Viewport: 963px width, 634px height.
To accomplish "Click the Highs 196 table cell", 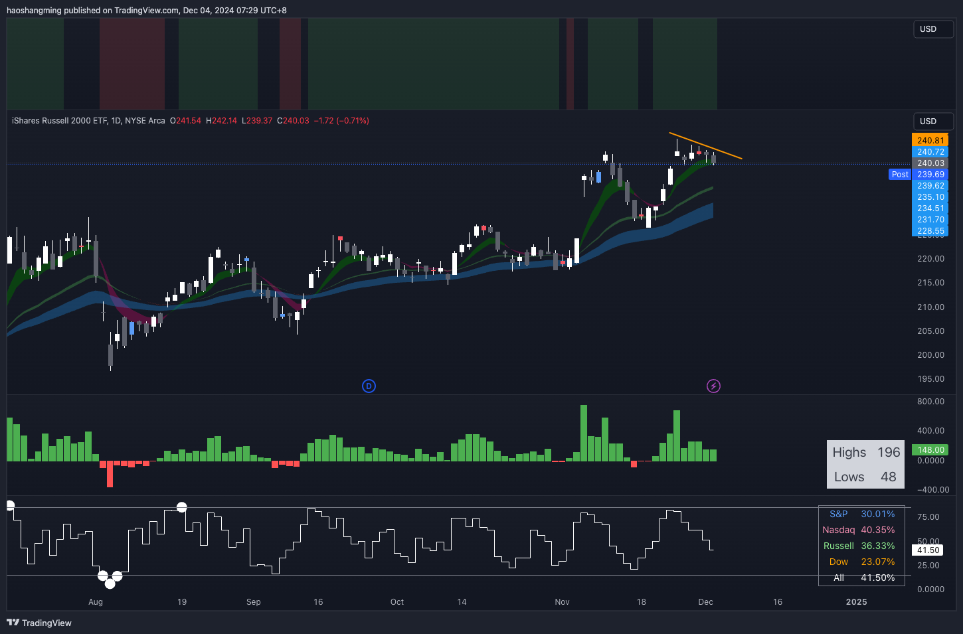I will point(866,452).
